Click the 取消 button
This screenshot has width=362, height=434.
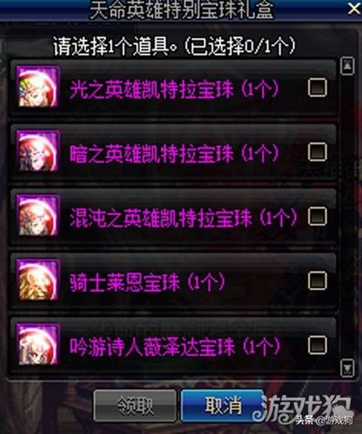point(223,406)
